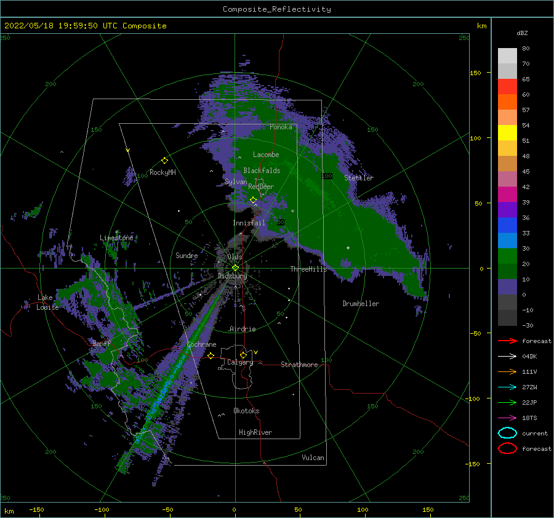Select the slate purple 0-10 dBZ swatch
Image resolution: width=554 pixels, height=518 pixels.
click(507, 287)
